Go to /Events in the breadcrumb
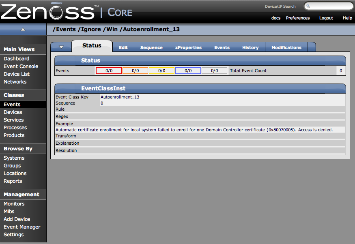Image resolution: width=355 pixels, height=244 pixels. coord(64,30)
